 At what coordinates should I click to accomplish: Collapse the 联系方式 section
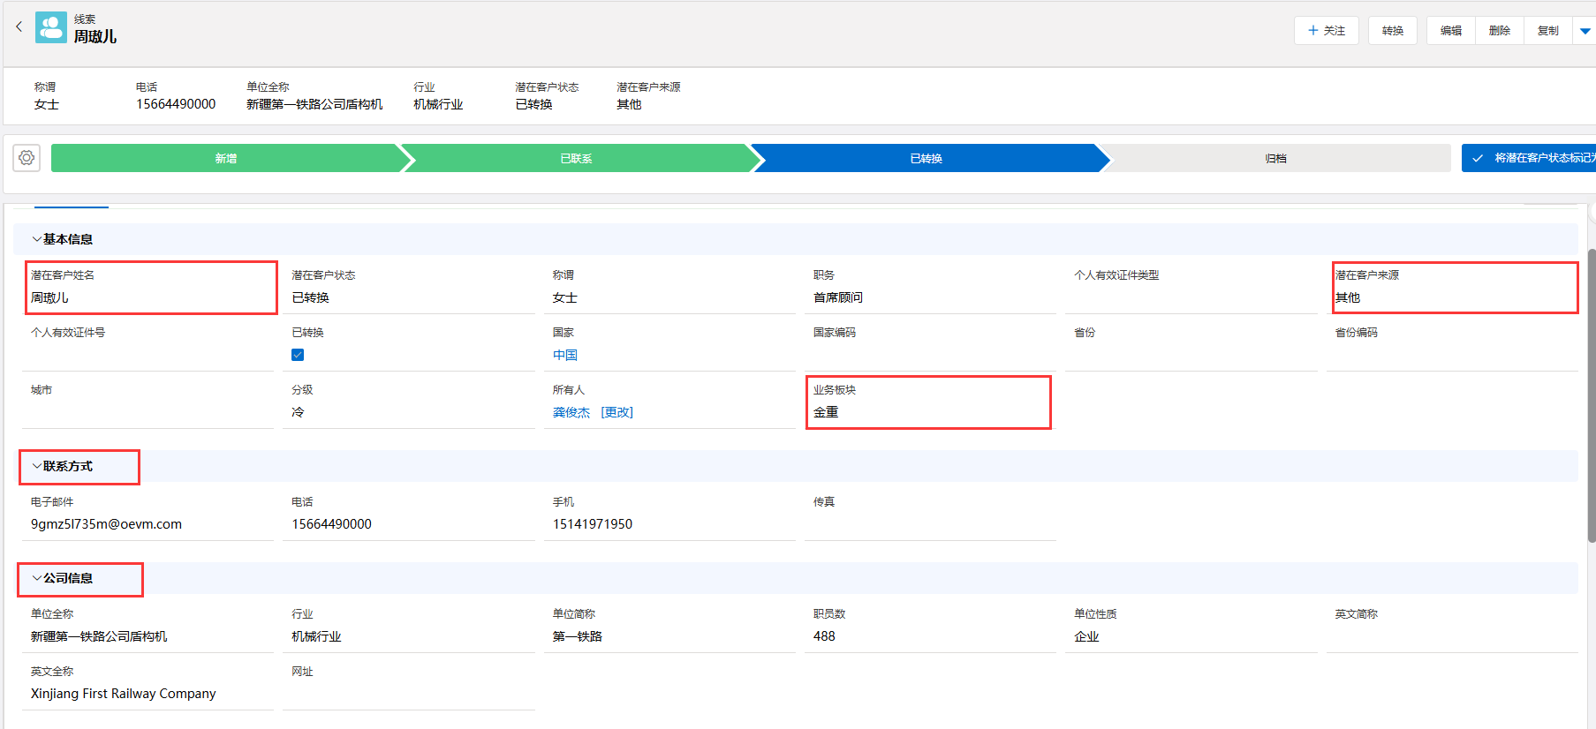coord(37,466)
